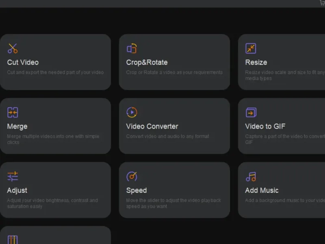
Task: Click the Resize arrows icon
Action: click(x=251, y=48)
